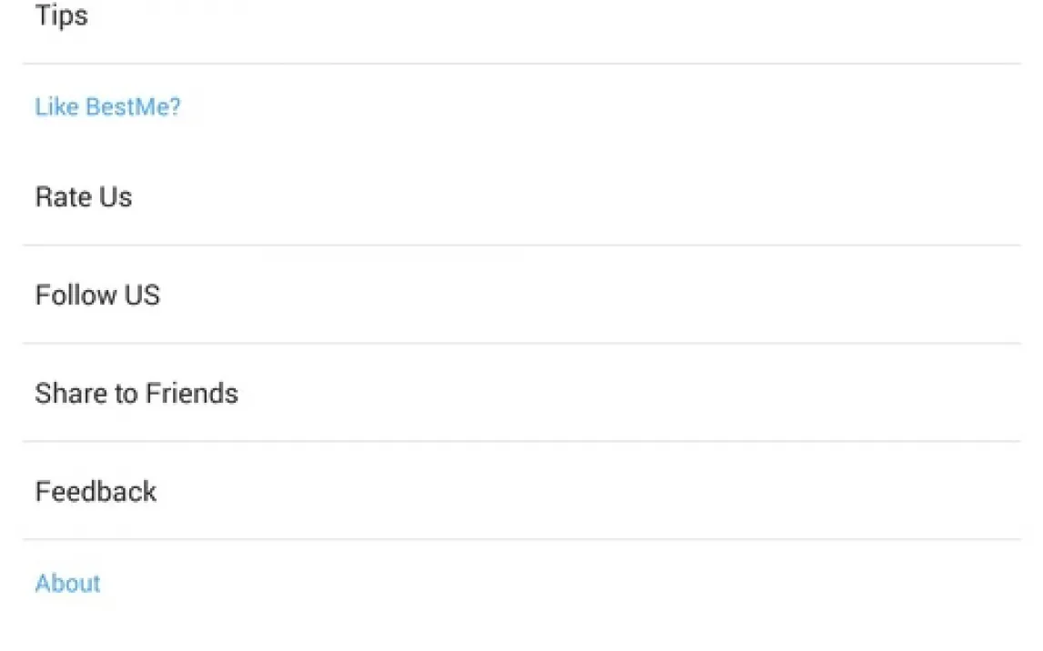Share BestMe with your friends

point(137,394)
